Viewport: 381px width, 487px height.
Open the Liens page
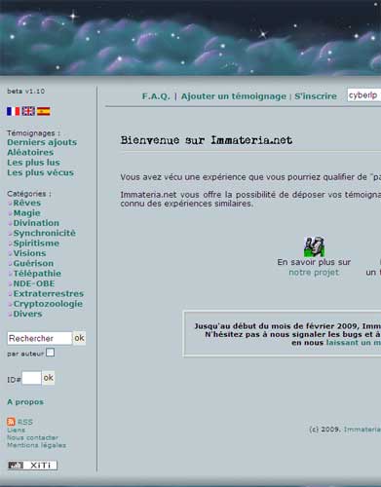16,430
